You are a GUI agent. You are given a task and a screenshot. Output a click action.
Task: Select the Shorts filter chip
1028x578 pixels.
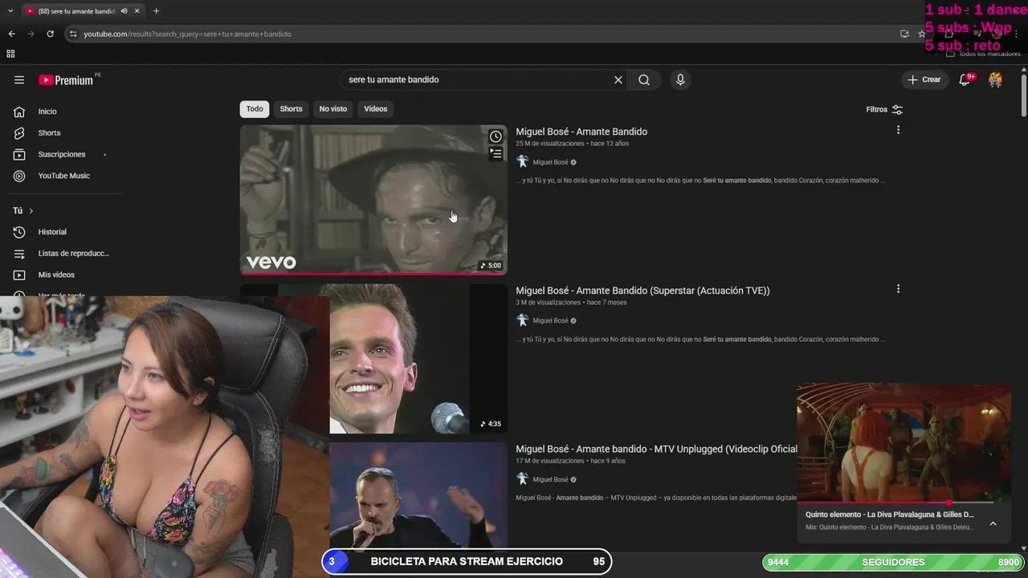click(291, 109)
